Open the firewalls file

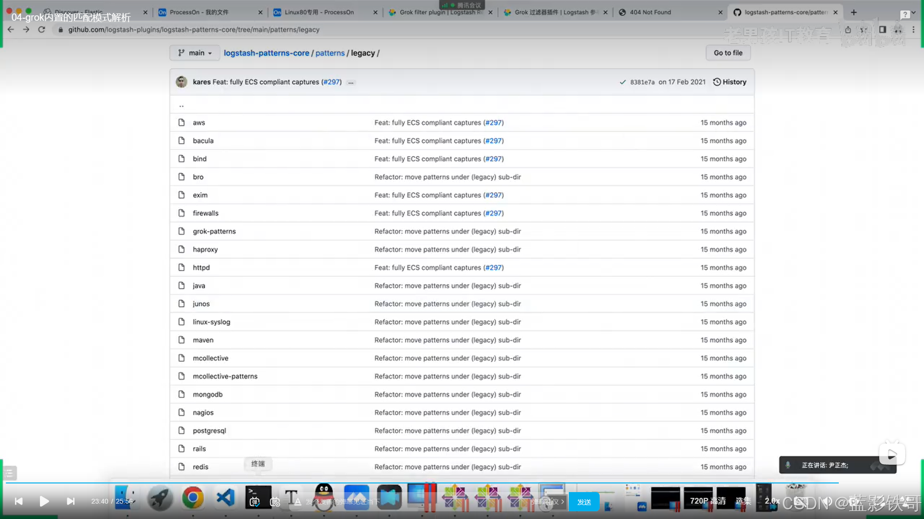tap(205, 213)
